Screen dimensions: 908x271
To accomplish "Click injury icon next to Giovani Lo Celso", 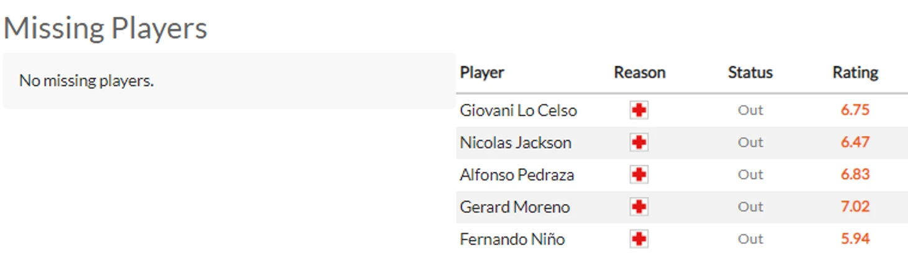I will (639, 110).
